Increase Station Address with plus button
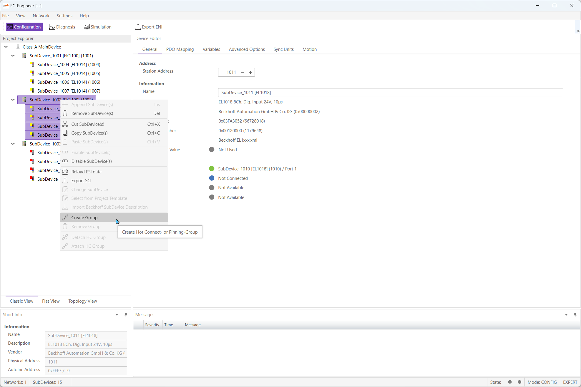The image size is (581, 387). (x=250, y=72)
